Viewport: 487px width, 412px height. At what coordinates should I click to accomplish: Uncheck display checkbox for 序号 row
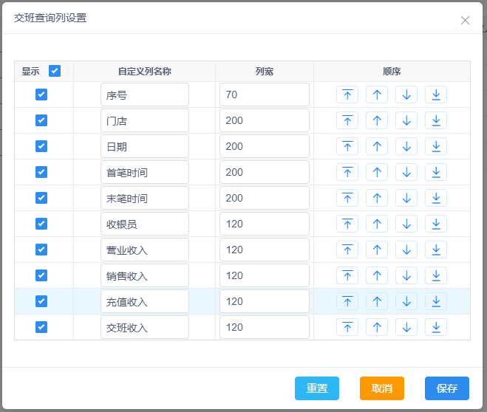pos(41,95)
